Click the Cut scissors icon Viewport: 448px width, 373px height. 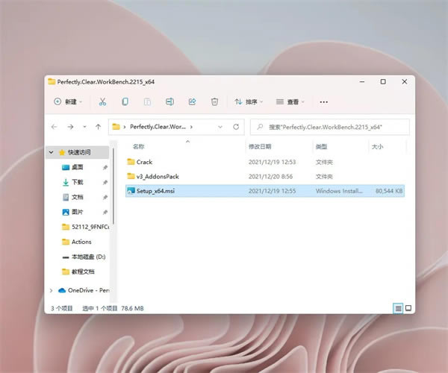pos(102,102)
